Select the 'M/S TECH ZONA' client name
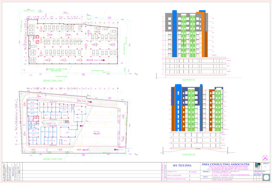The image size is (272, 183). coord(182,165)
